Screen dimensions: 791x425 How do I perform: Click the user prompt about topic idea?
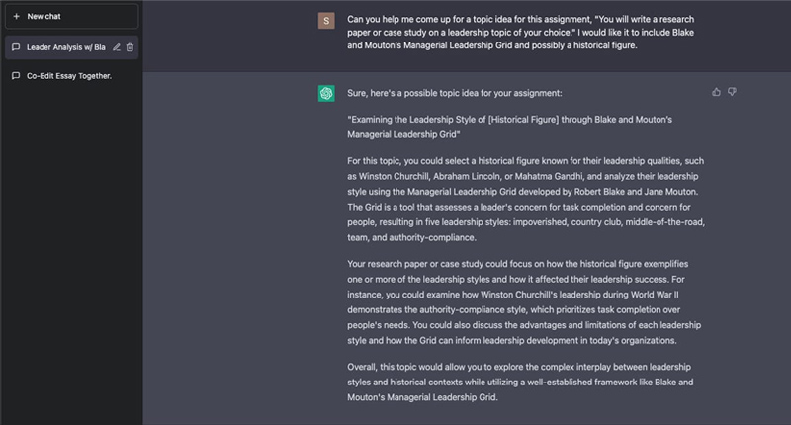[521, 33]
